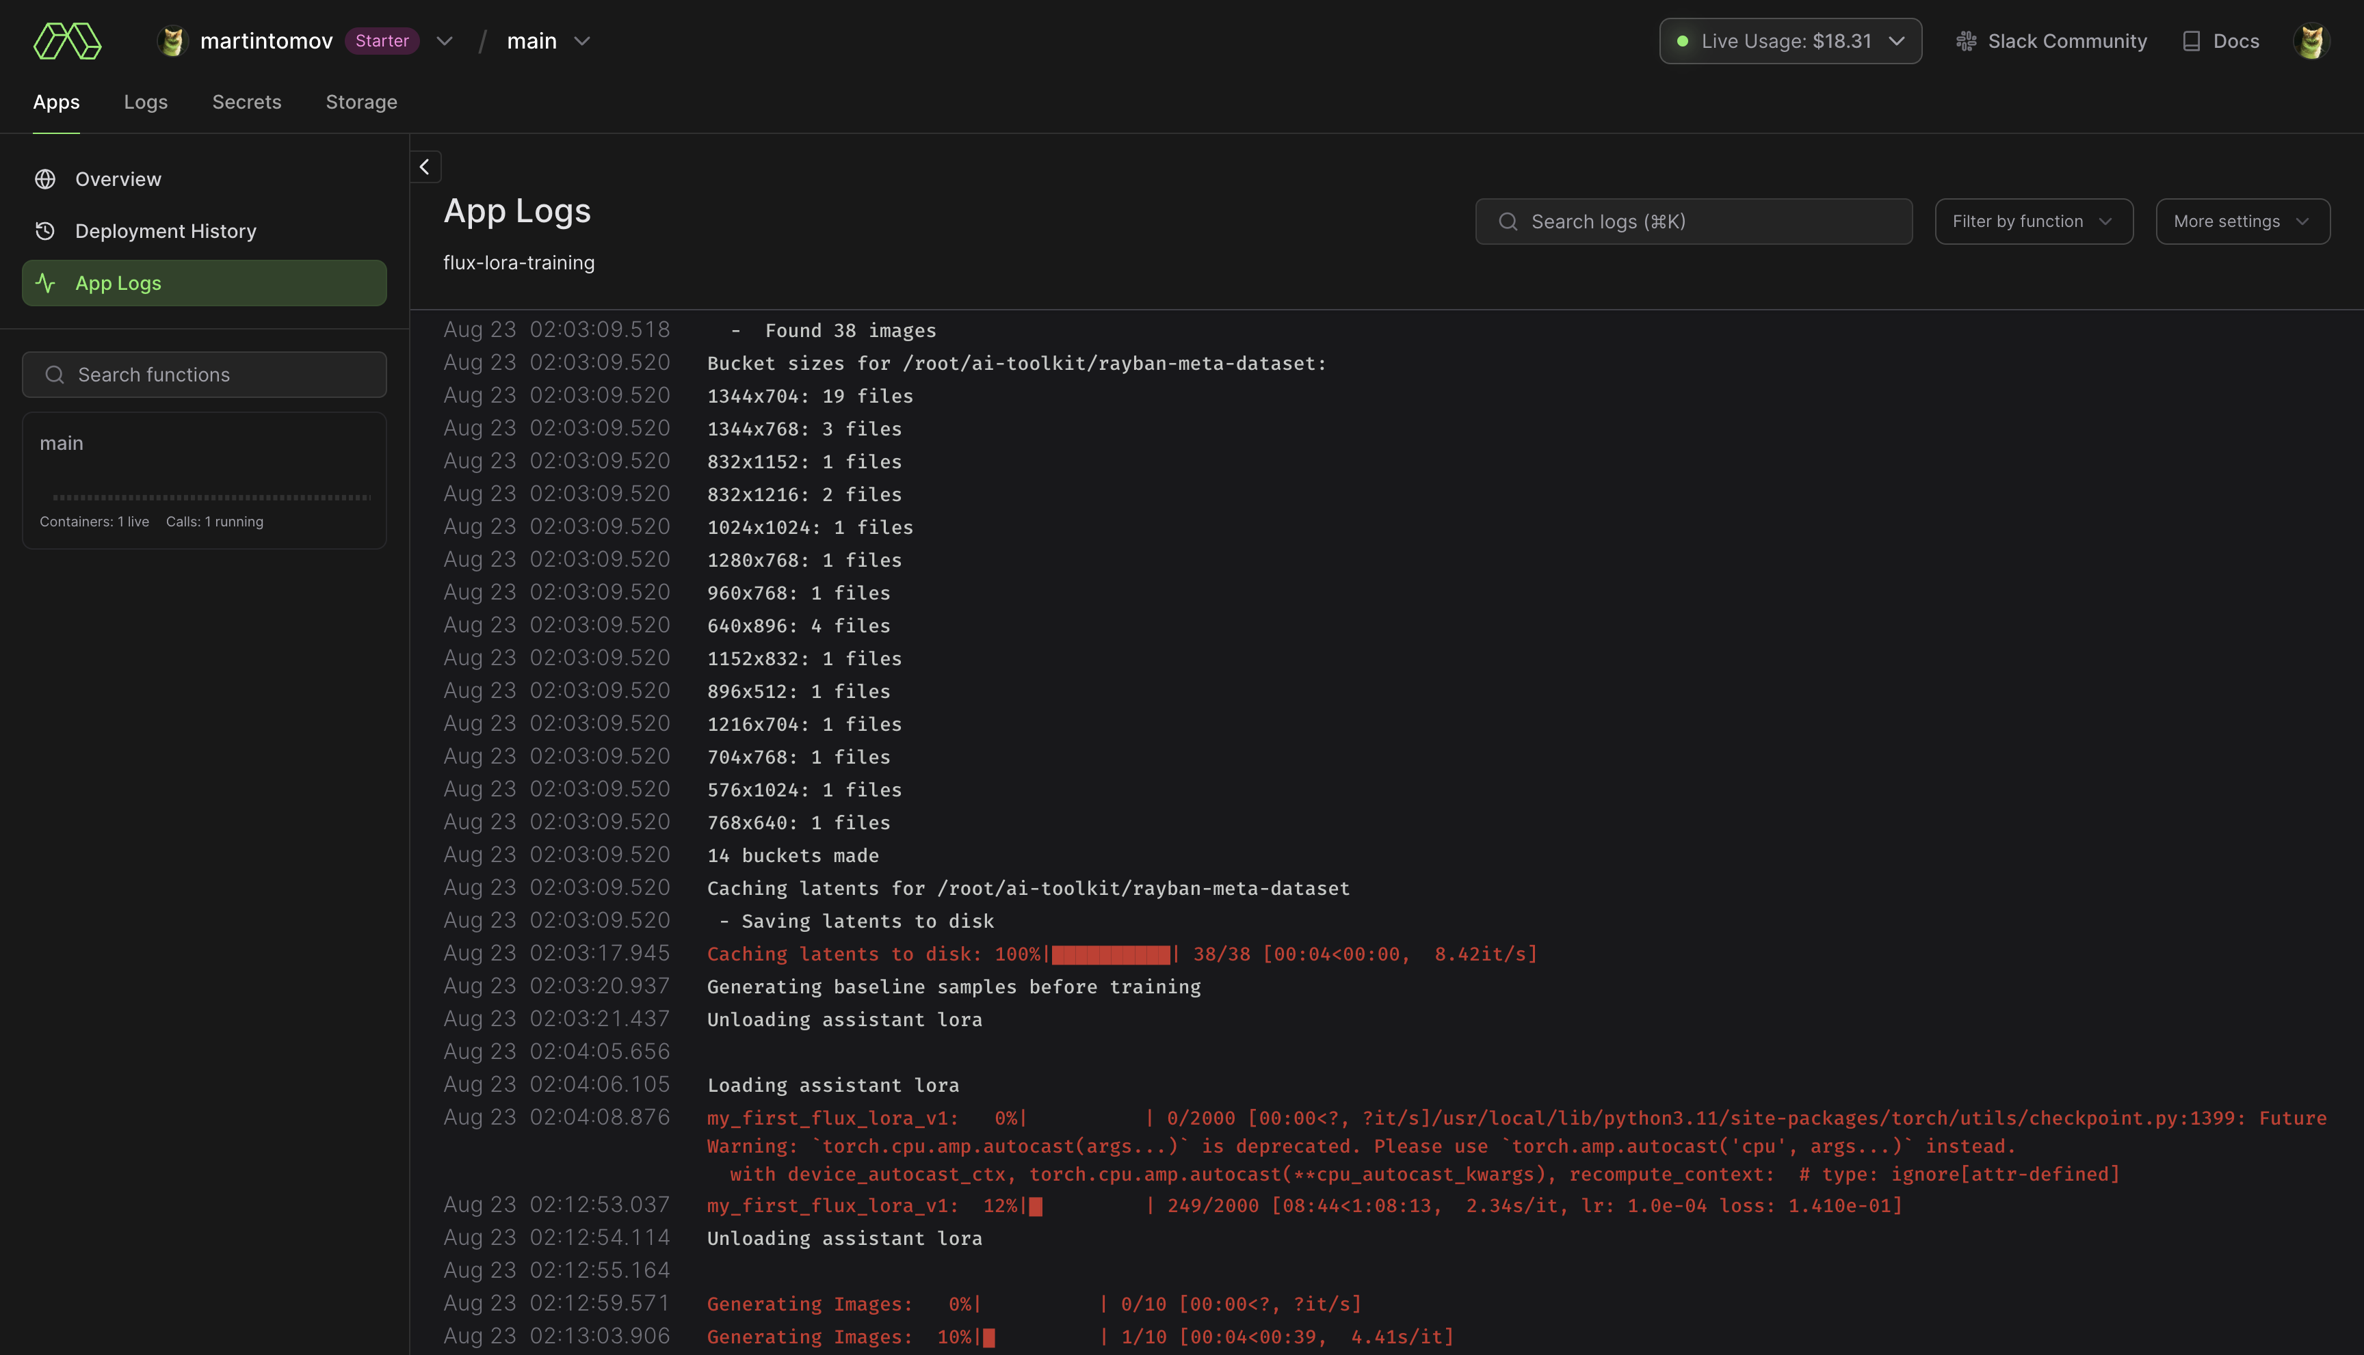Click the Storage menu item
The width and height of the screenshot is (2364, 1355).
pos(360,100)
